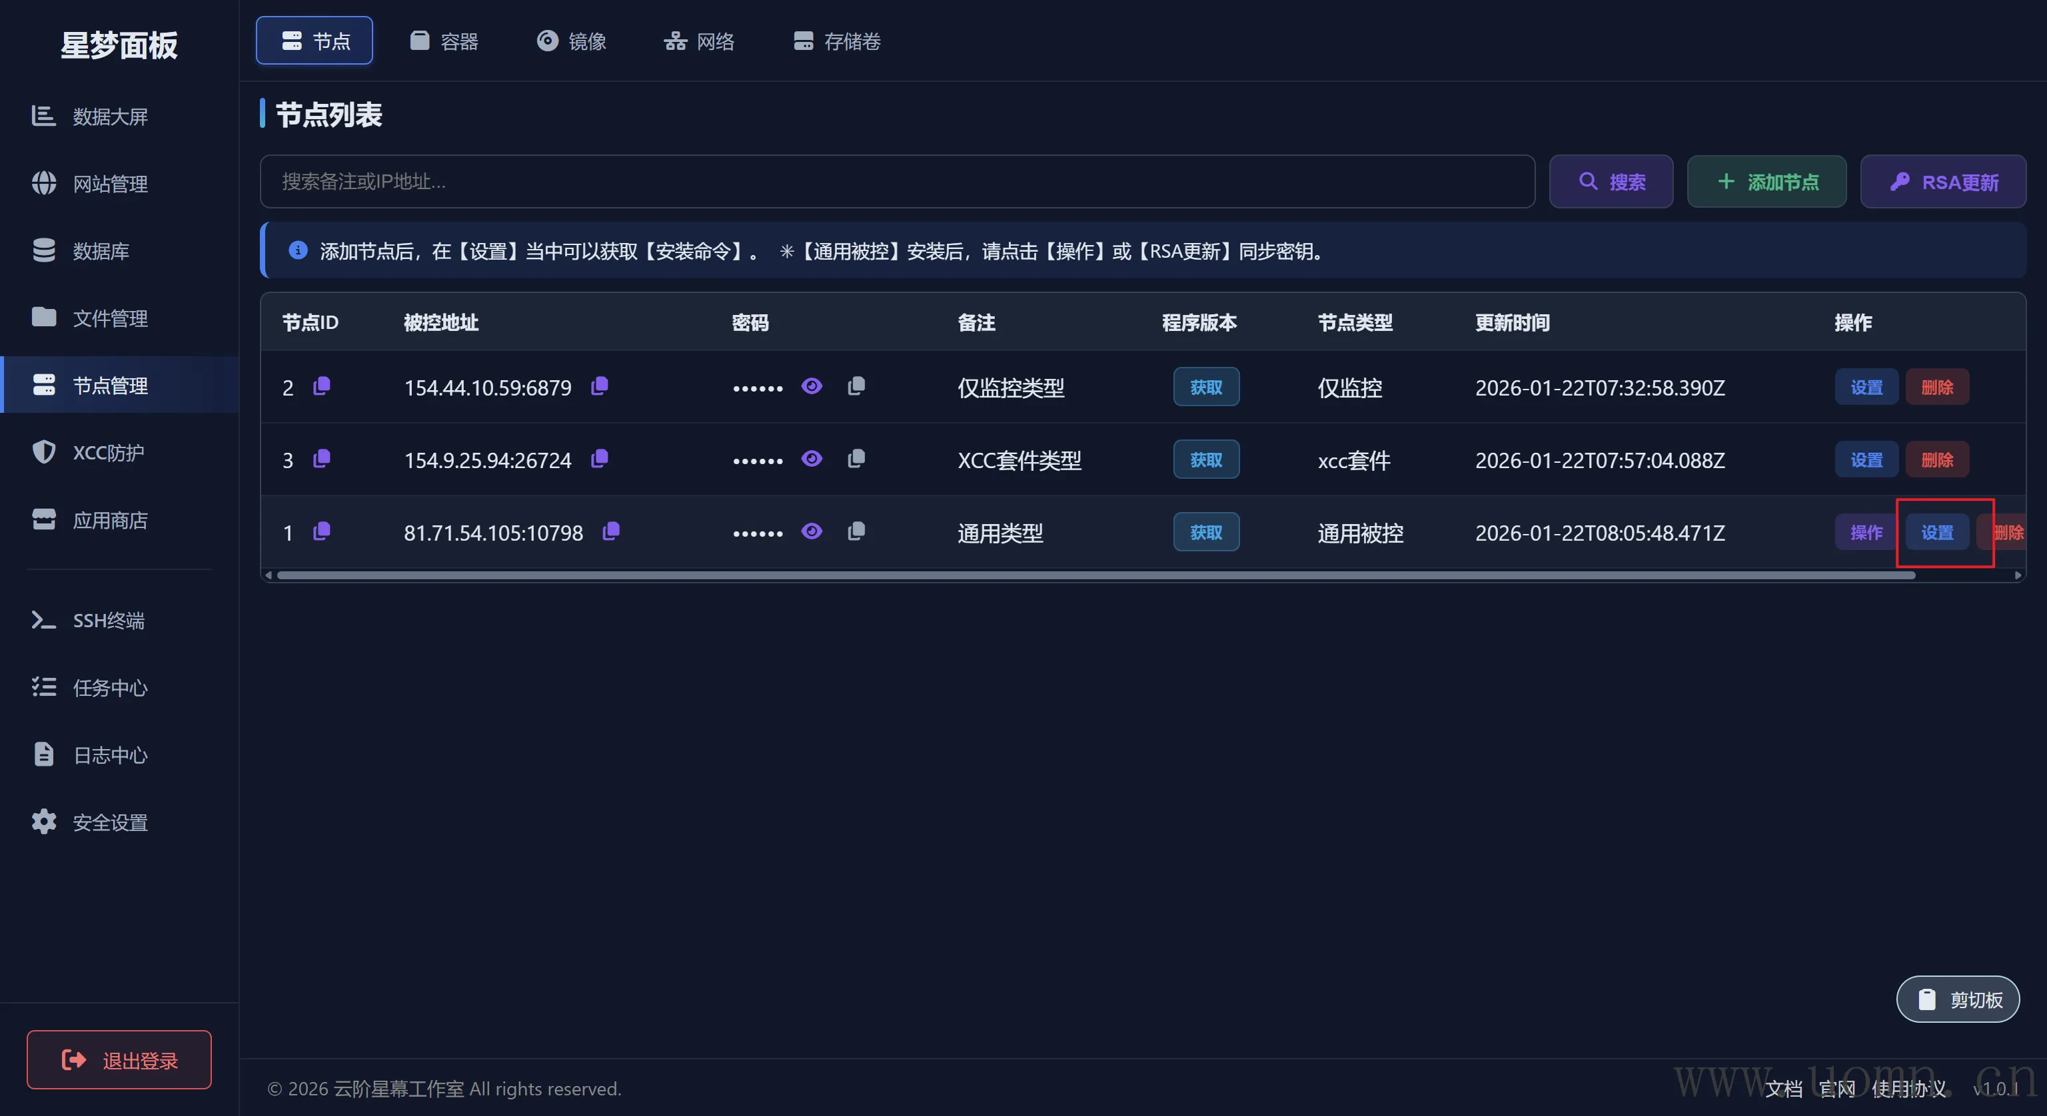This screenshot has height=1116, width=2047.
Task: Copy address 154.44.10.59:6879 via copy icon
Action: click(x=599, y=387)
